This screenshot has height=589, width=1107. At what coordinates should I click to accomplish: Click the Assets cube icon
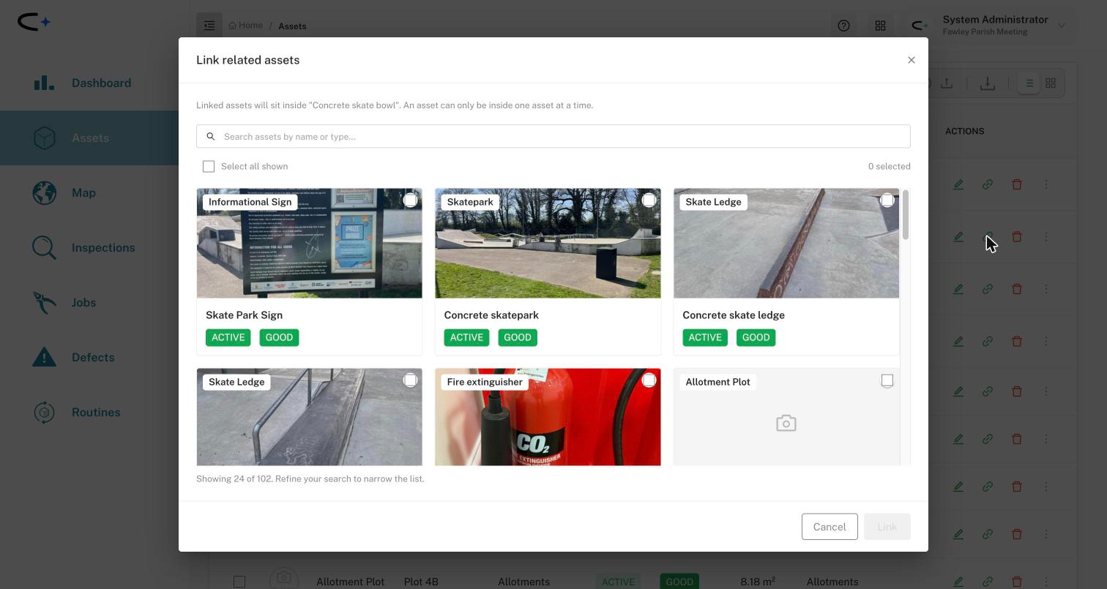coord(45,138)
